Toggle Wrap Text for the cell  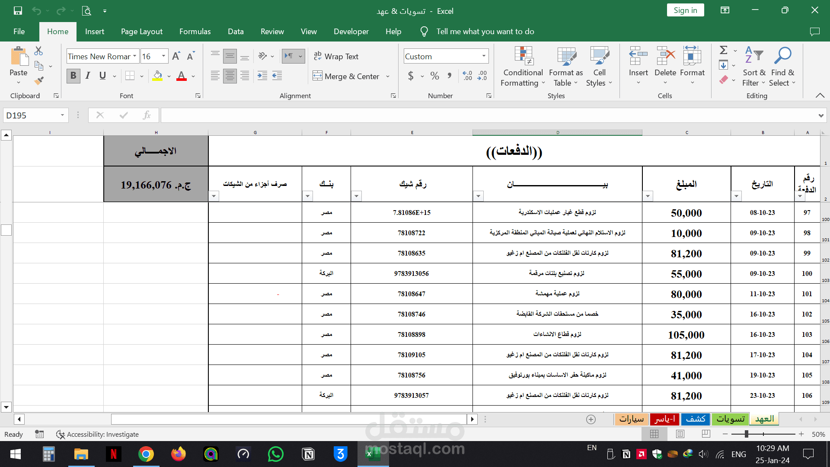[x=337, y=56]
